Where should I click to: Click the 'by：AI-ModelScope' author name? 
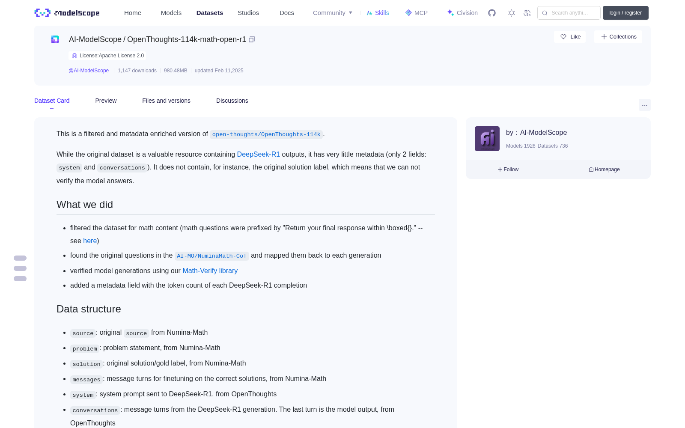coord(536,133)
